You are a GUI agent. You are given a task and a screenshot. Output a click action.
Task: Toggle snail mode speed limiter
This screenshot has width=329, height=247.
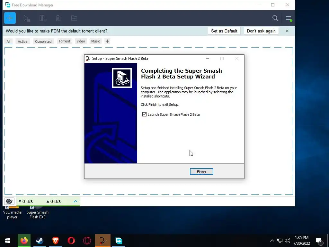click(9, 201)
